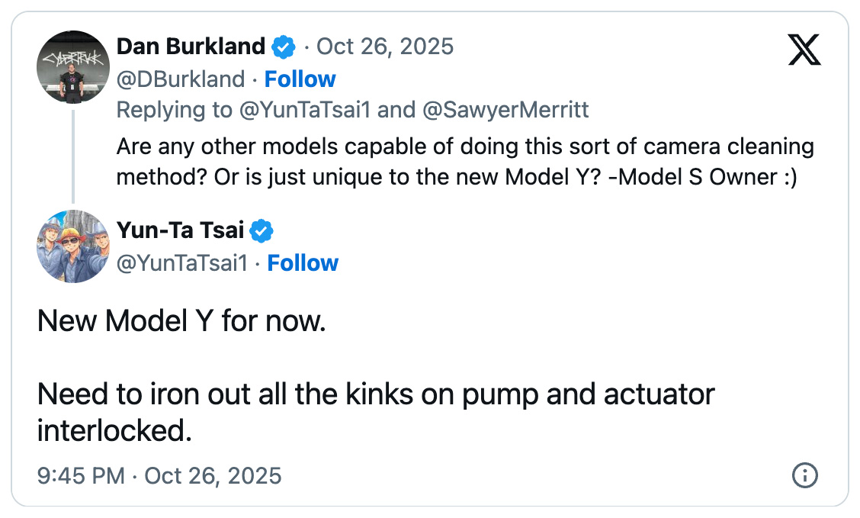The image size is (860, 518).
Task: Open @YunTaTsai1 handle below Yun-Ta Tsai name
Action: [182, 263]
